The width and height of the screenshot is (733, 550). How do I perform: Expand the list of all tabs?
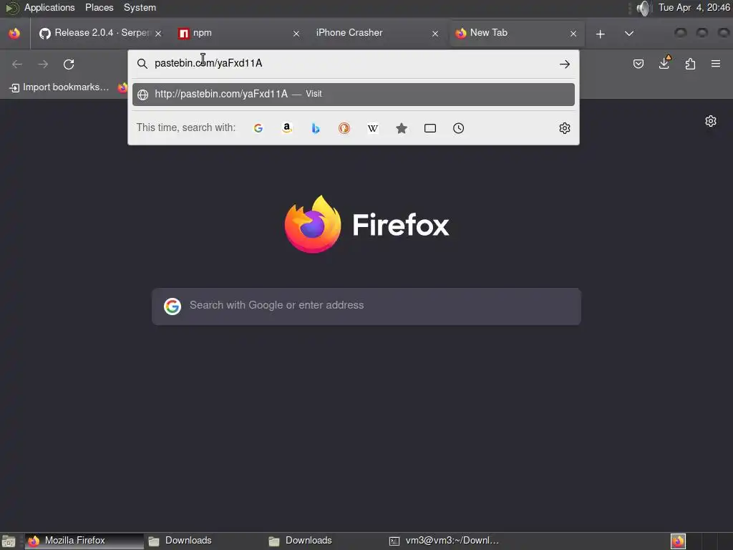629,34
